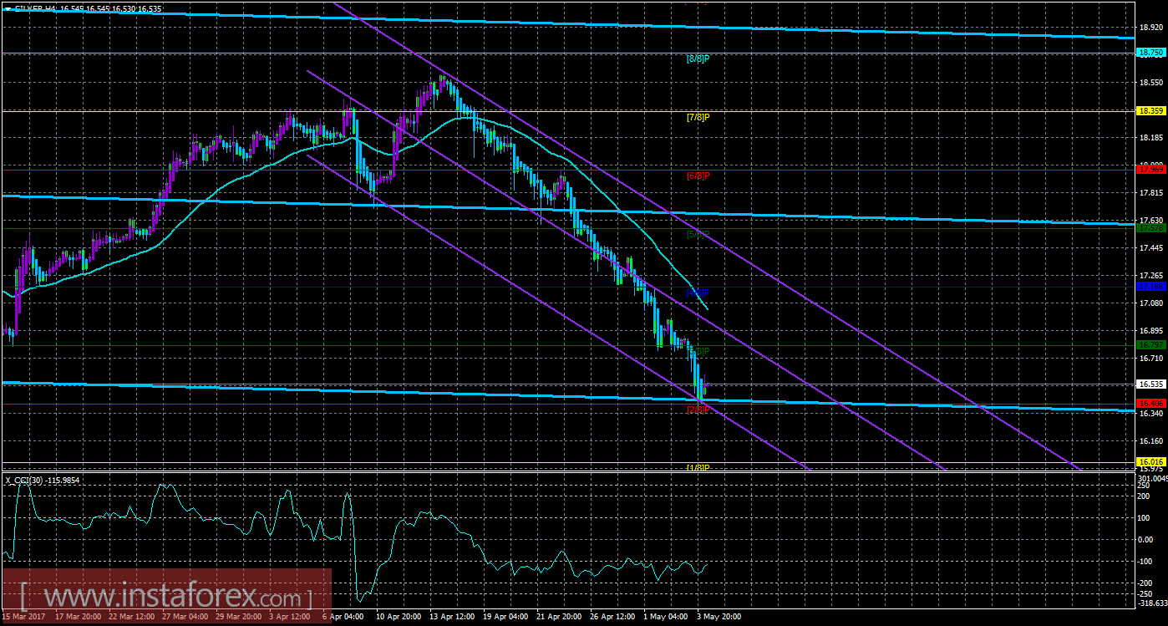1168x626 pixels.
Task: Click the SILVER,H4 chart title dropdown arrow
Action: pyautogui.click(x=7, y=8)
